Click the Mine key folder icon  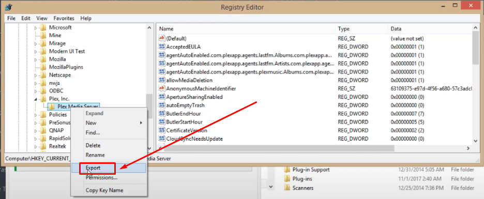click(x=43, y=36)
